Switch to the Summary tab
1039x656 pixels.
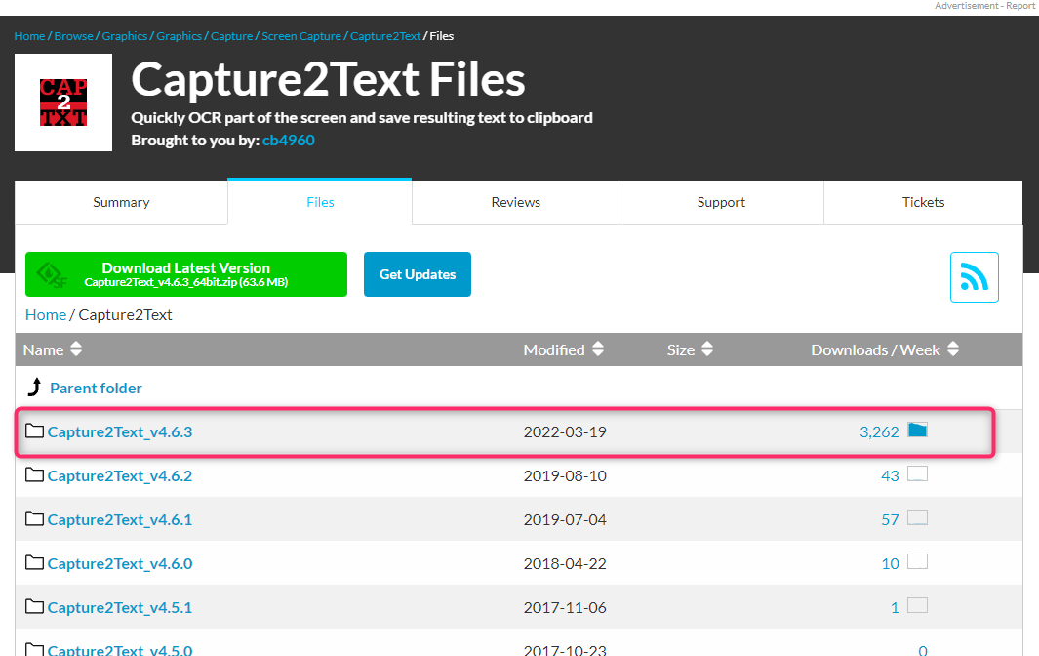point(121,202)
